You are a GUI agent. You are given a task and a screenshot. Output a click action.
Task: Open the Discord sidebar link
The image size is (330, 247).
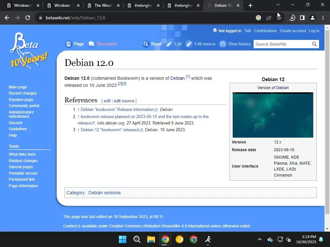click(15, 123)
